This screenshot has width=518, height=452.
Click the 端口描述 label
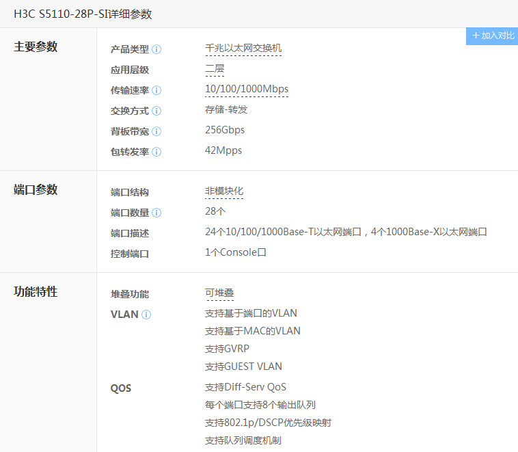pyautogui.click(x=130, y=233)
